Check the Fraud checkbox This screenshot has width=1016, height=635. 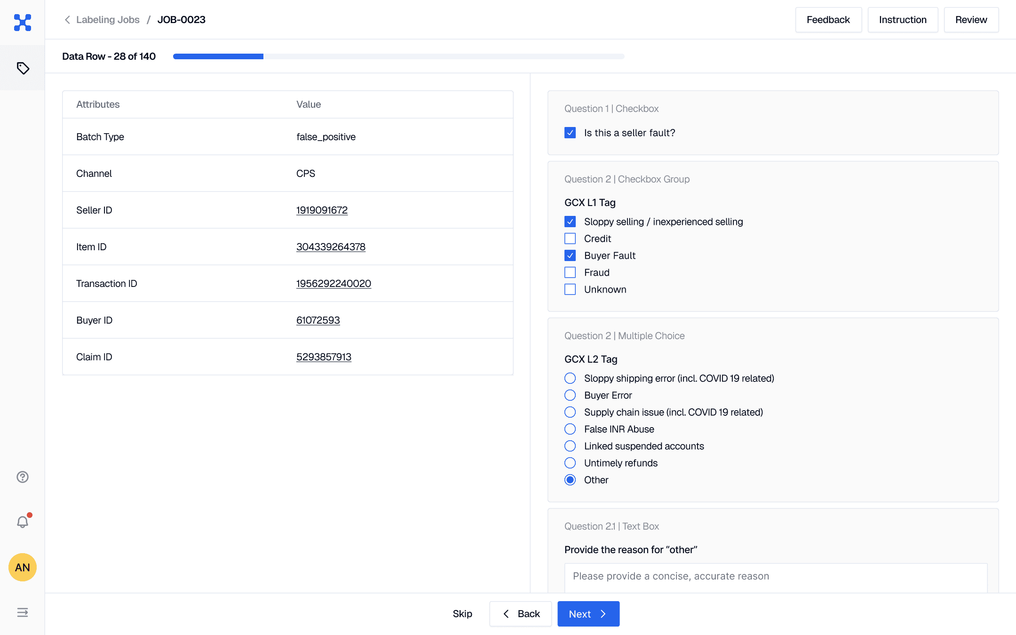(x=570, y=272)
